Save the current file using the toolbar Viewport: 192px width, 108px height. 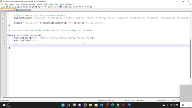[x=7, y=7]
